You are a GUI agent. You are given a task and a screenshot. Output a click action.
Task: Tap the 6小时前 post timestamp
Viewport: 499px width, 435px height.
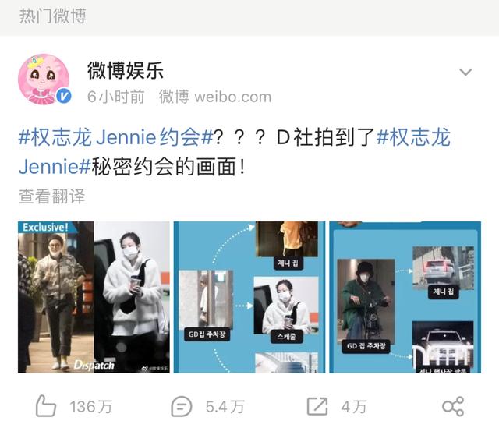click(x=116, y=97)
